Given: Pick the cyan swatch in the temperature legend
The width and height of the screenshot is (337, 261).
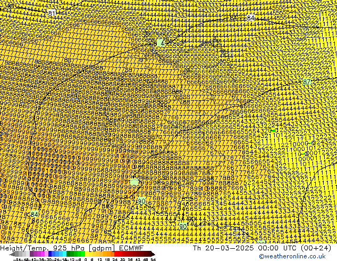Looking at the screenshot, I should tap(64, 254).
